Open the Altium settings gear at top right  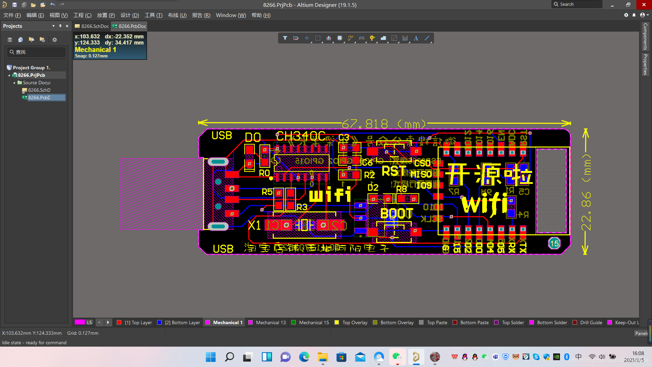(626, 15)
